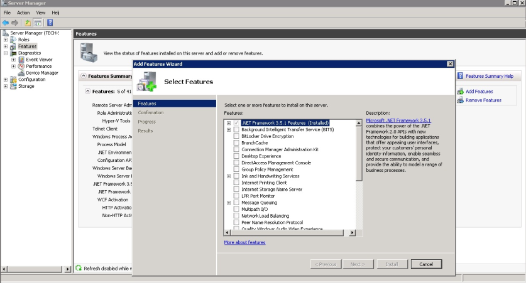Image resolution: width=526 pixels, height=283 pixels.
Task: Collapse the Diagnostics tree node
Action: (x=6, y=53)
